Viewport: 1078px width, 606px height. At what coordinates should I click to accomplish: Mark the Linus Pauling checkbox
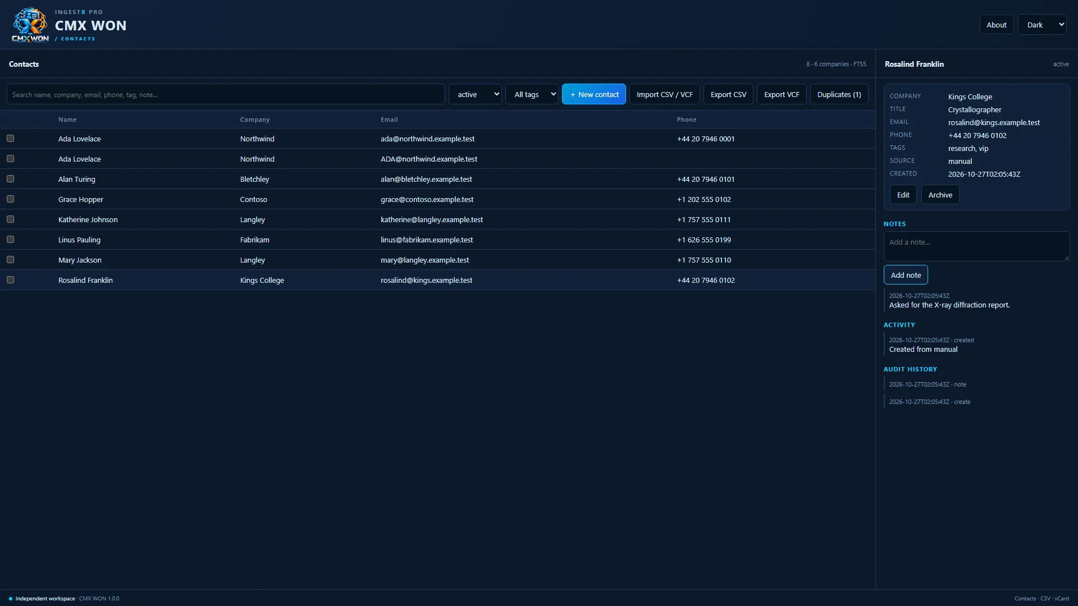pos(10,240)
